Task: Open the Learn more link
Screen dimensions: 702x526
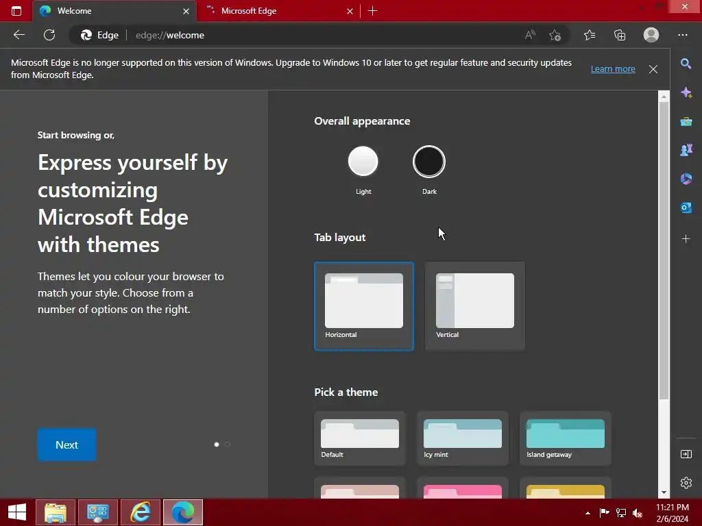Action: [613, 69]
